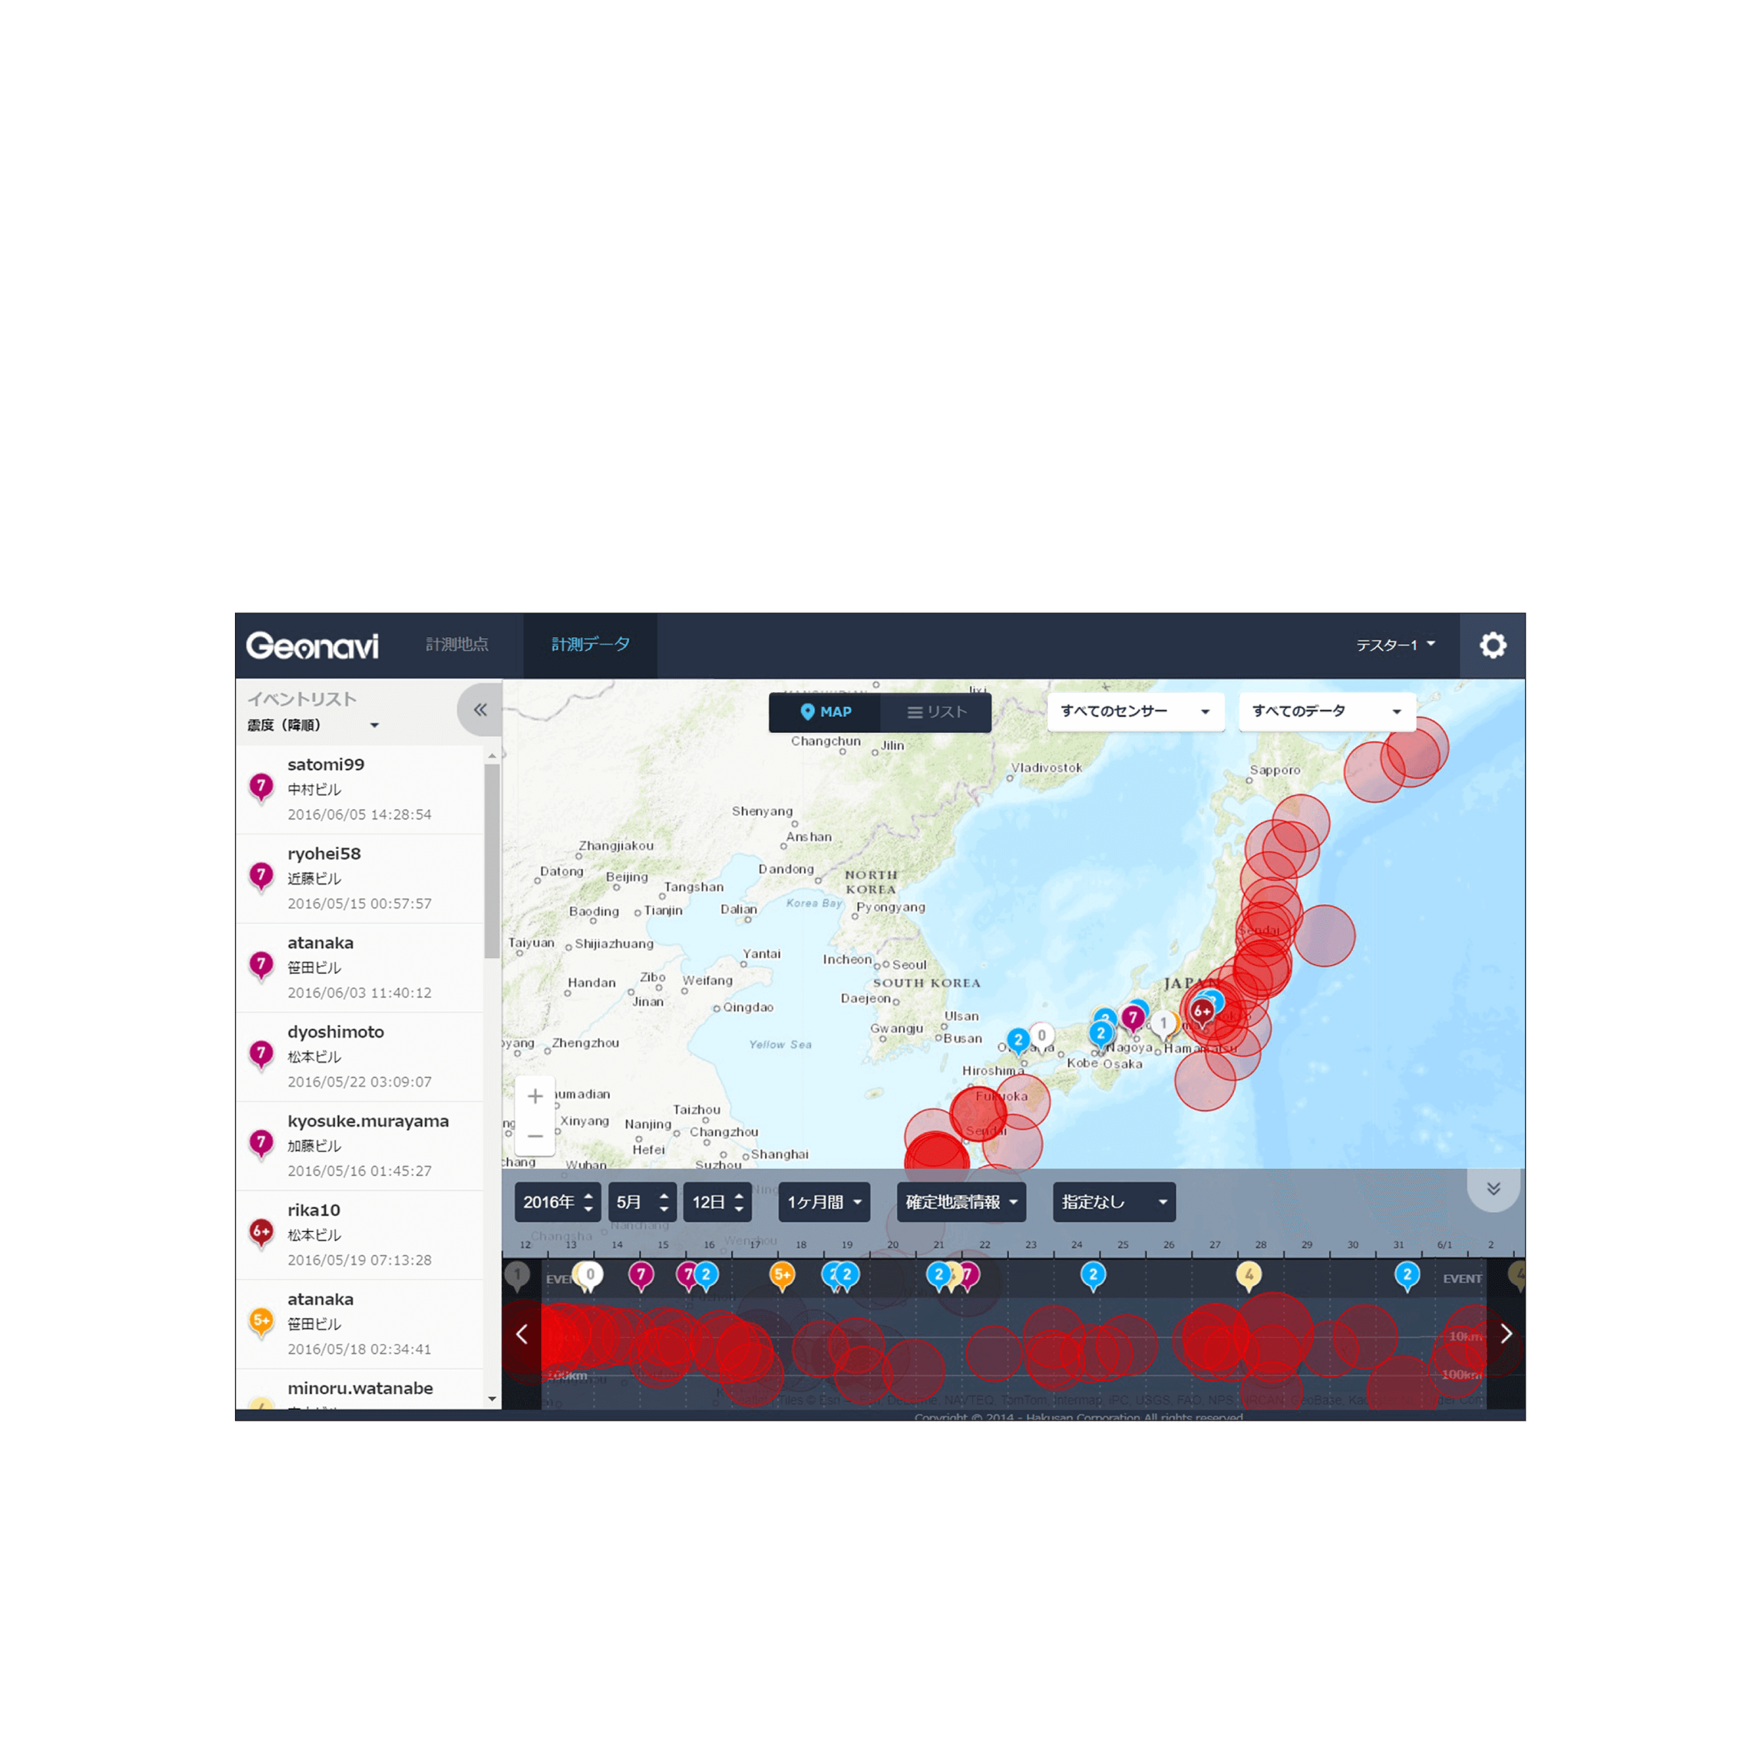Expand the 1ヶ月間 period dropdown
Screen dimensions: 1762x1762
click(824, 1202)
